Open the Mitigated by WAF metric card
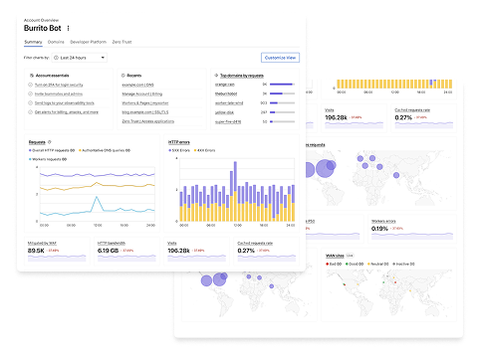The height and width of the screenshot is (358, 478). [x=57, y=251]
